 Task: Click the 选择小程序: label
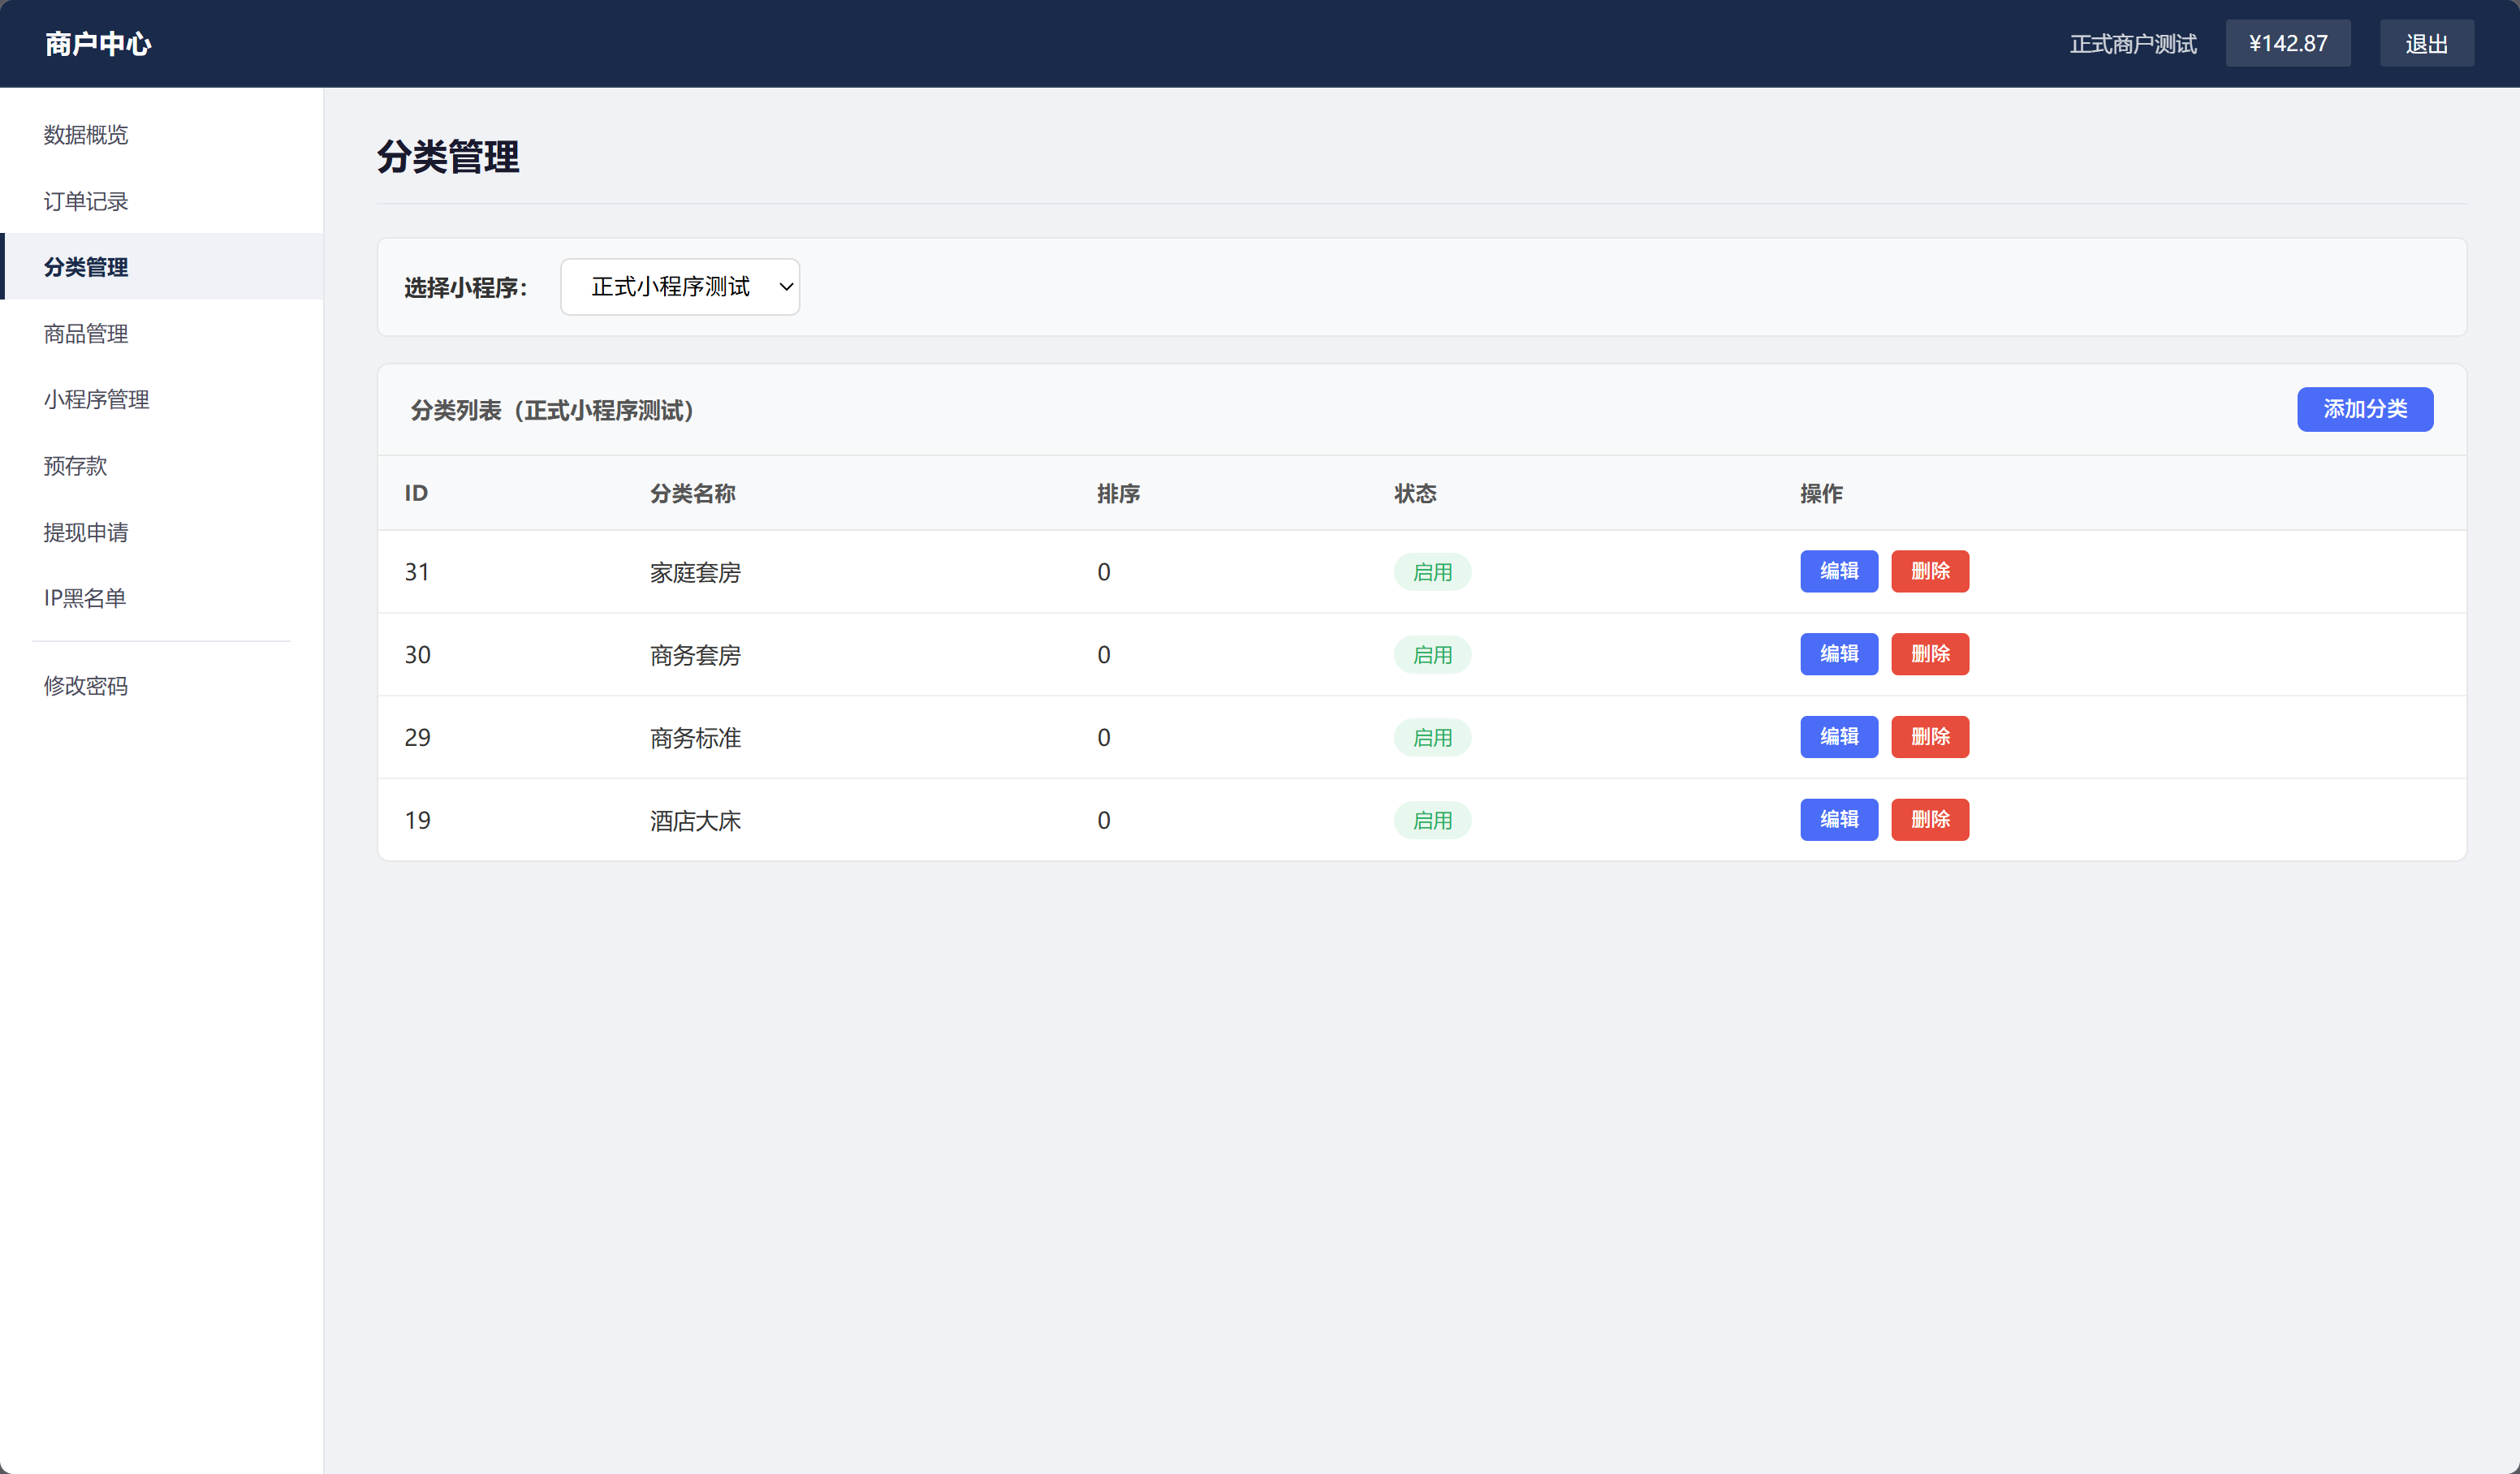tap(465, 288)
